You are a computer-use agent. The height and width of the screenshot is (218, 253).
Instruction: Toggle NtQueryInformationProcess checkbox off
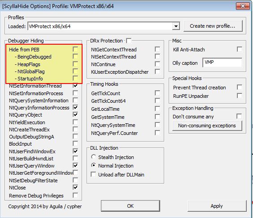coord(75,107)
